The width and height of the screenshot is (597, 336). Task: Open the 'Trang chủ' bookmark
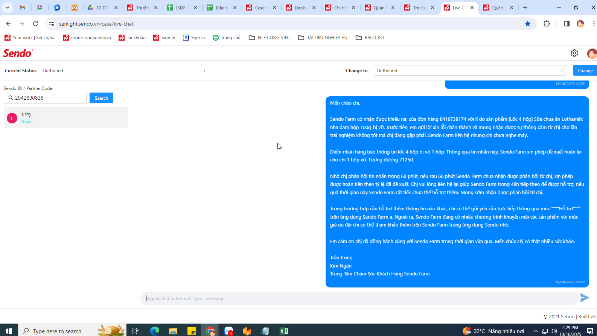(227, 38)
